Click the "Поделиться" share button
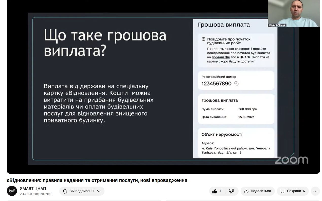322x201 pixels. [258, 191]
